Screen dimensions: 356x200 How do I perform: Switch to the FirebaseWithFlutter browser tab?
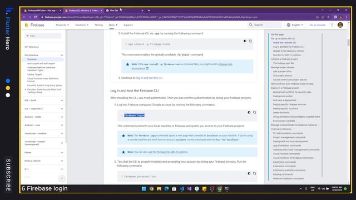point(42,11)
